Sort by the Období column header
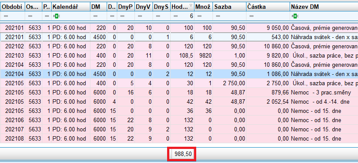The image size is (358, 163). coord(12,7)
